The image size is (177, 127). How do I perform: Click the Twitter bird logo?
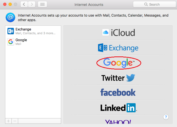[x=131, y=78]
